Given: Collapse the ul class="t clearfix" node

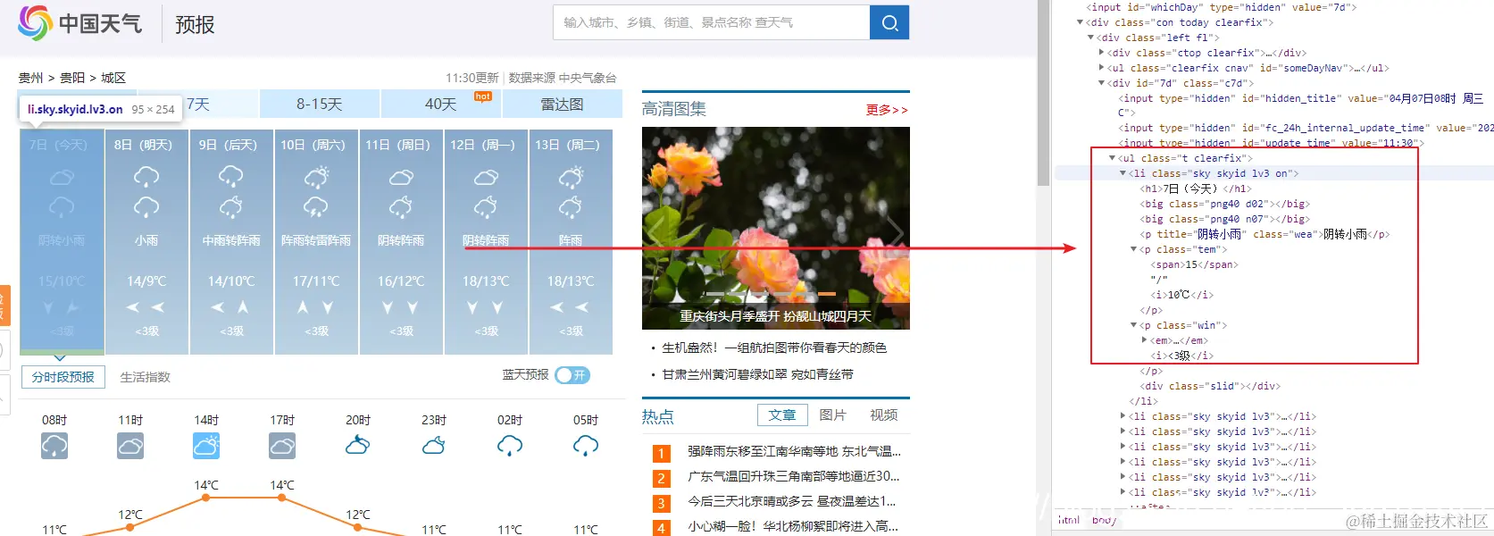Looking at the screenshot, I should (1112, 158).
